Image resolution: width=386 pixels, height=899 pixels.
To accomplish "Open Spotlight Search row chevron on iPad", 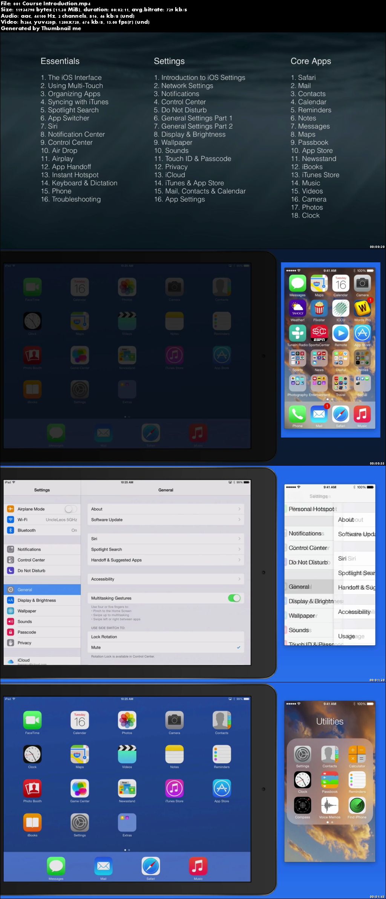I will (239, 549).
